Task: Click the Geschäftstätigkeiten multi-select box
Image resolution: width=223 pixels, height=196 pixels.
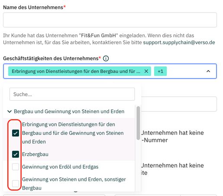Action: pos(110,71)
